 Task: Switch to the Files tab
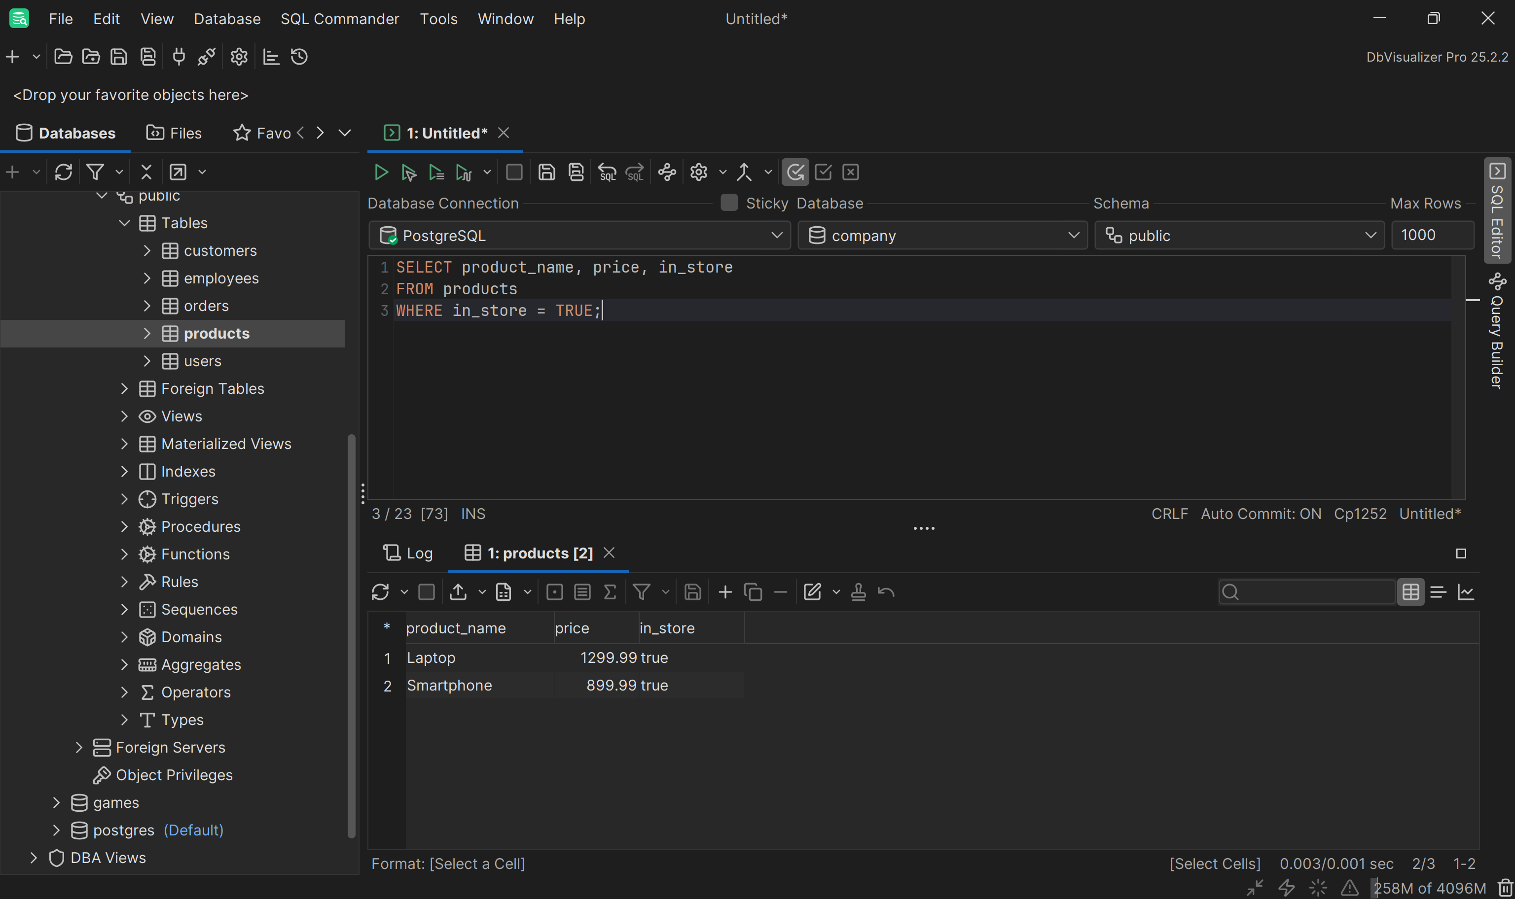coord(175,133)
